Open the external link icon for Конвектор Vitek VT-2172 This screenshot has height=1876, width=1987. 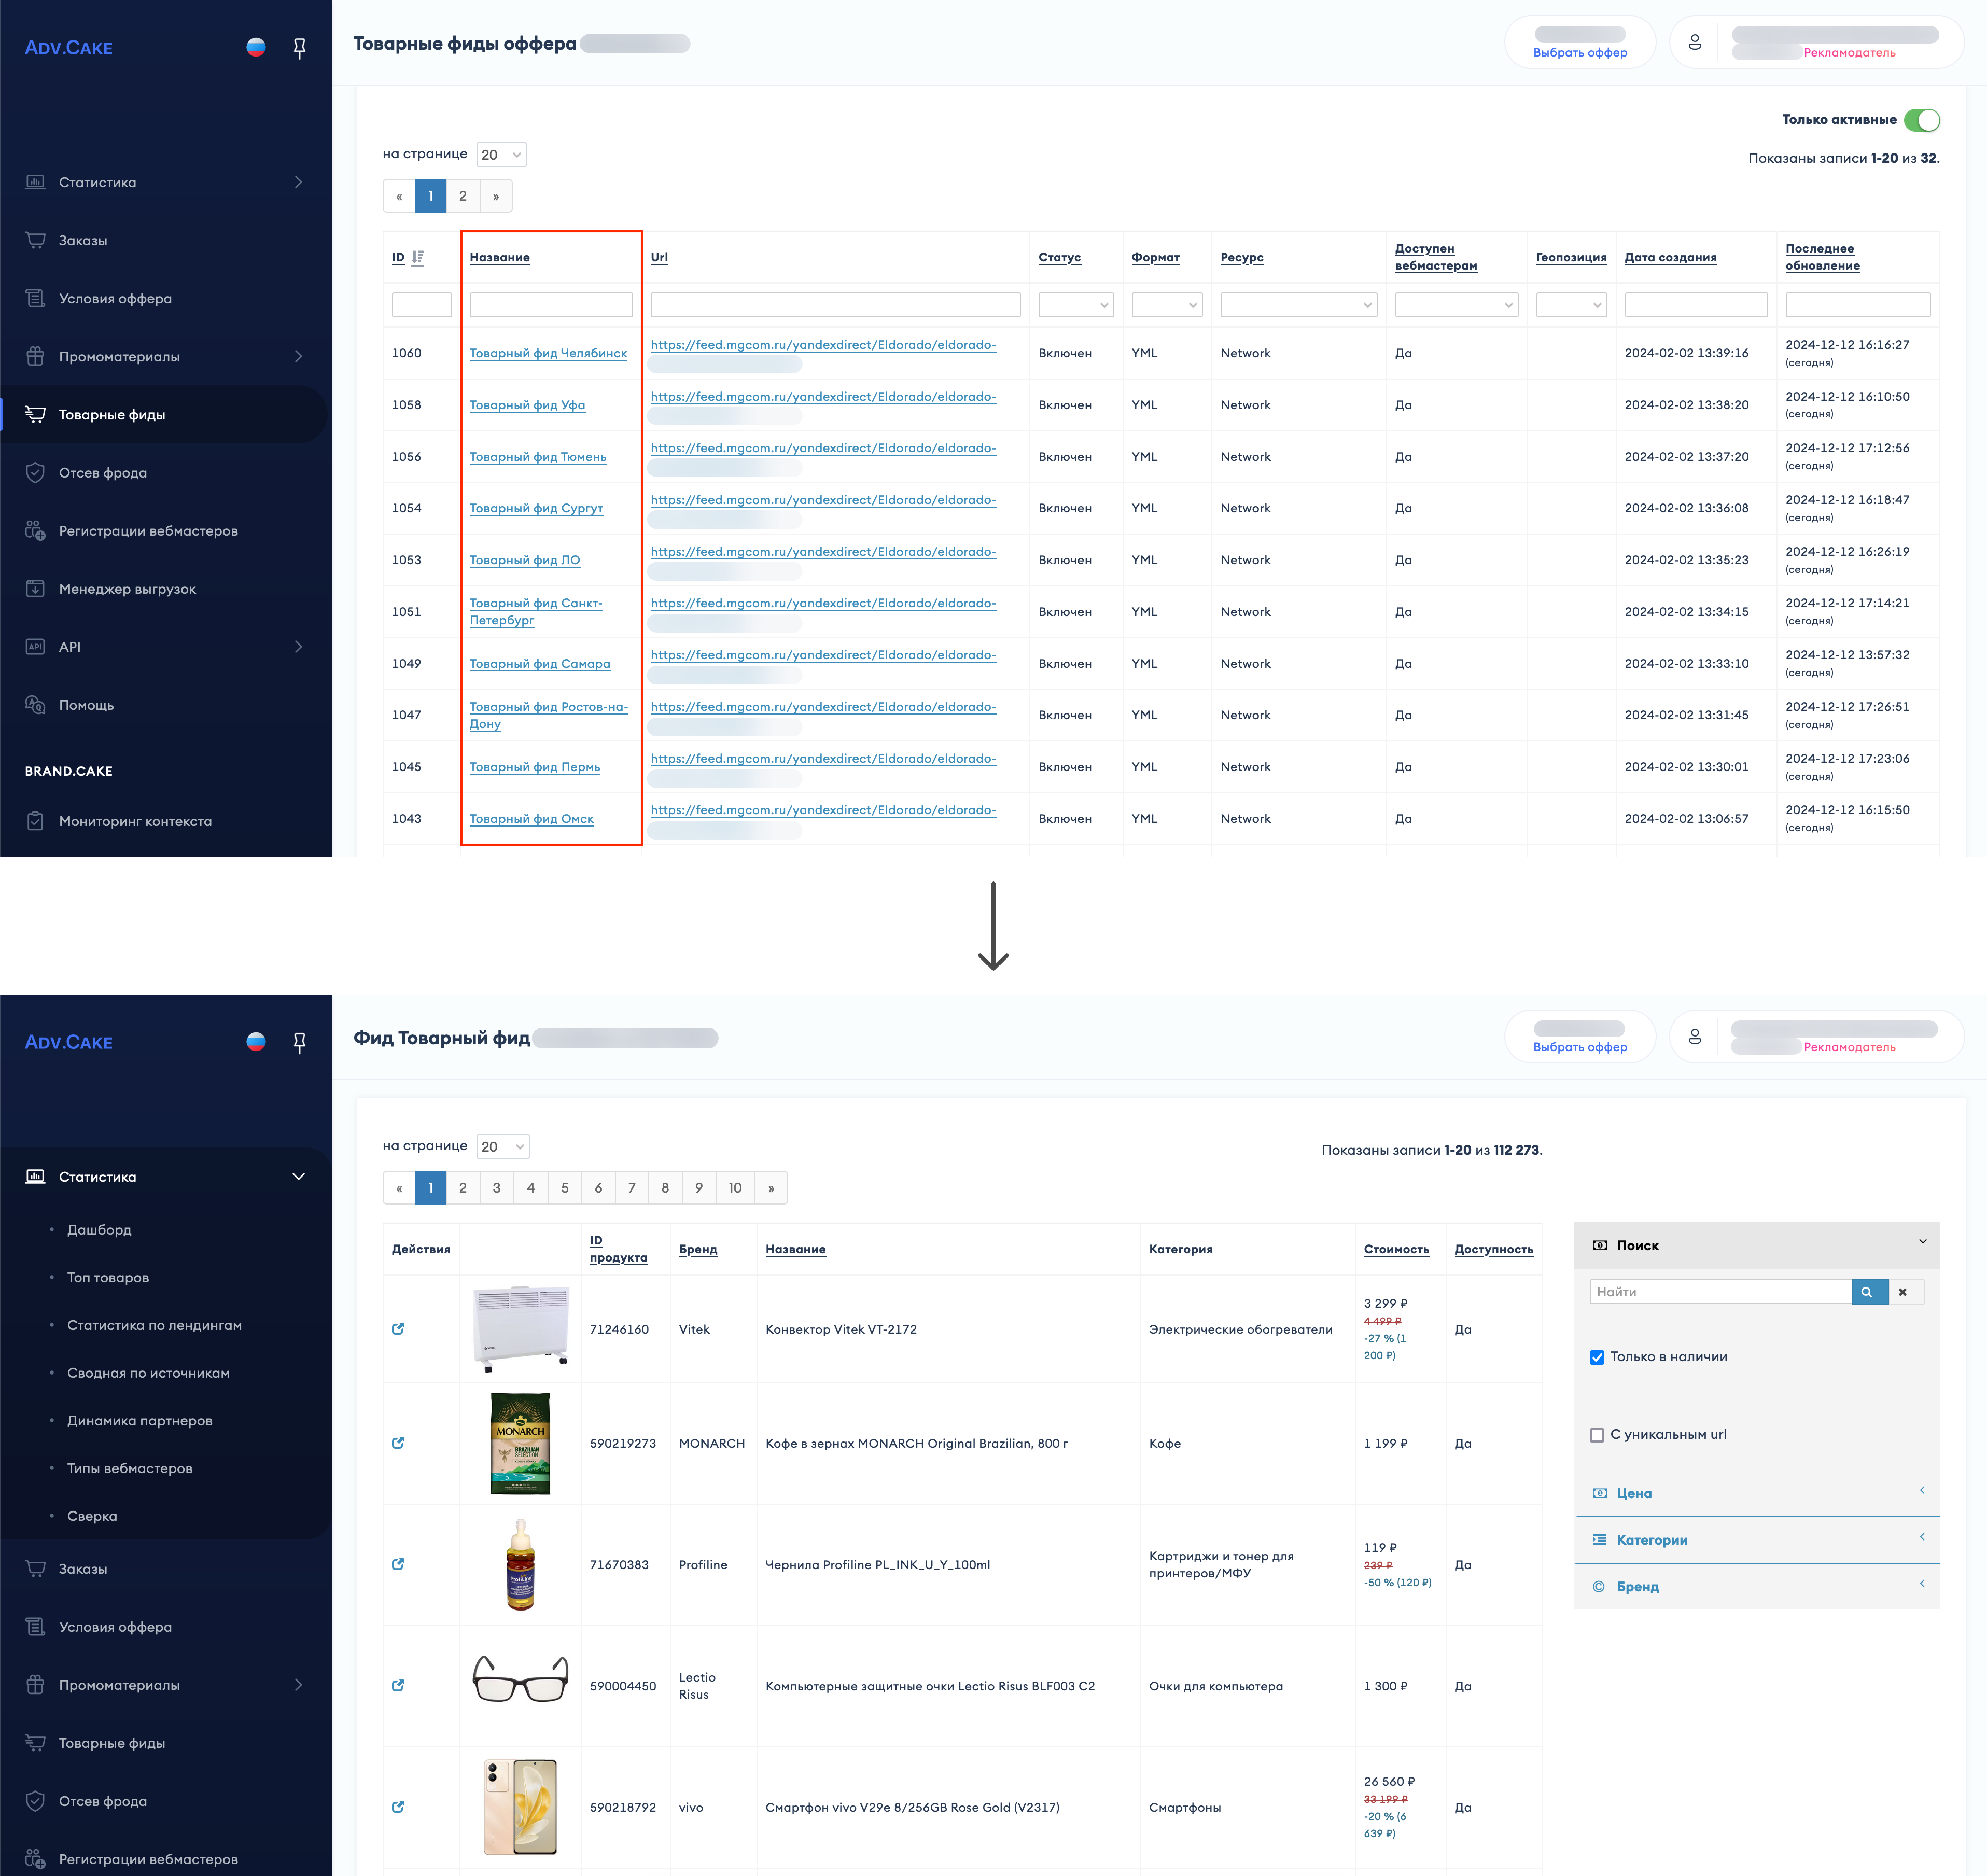pos(398,1329)
